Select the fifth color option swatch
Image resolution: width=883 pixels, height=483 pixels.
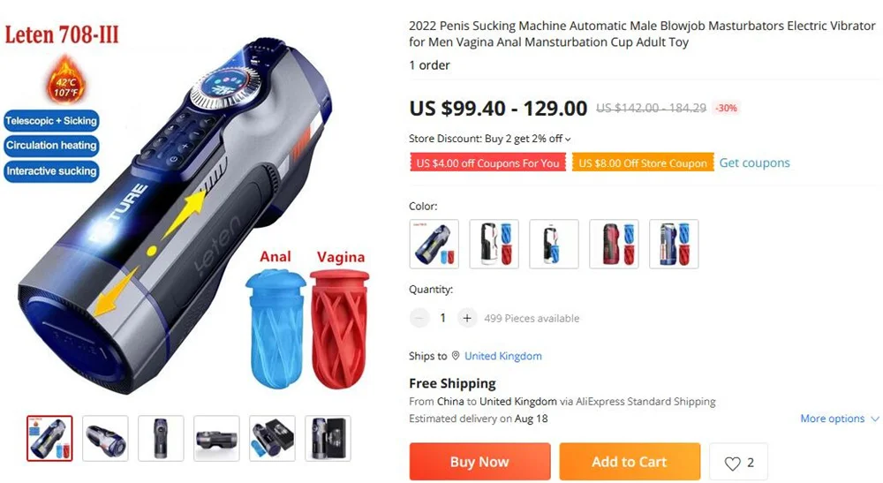674,244
